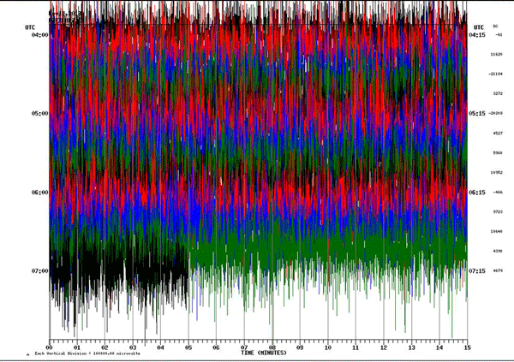This screenshot has height=362, width=514.
Task: Click minute 00 tick on bottom axis
Action: [x=50, y=347]
